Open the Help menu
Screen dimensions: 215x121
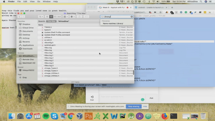coord(55,1)
